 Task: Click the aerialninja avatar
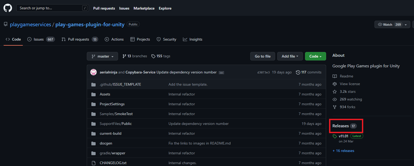point(93,72)
